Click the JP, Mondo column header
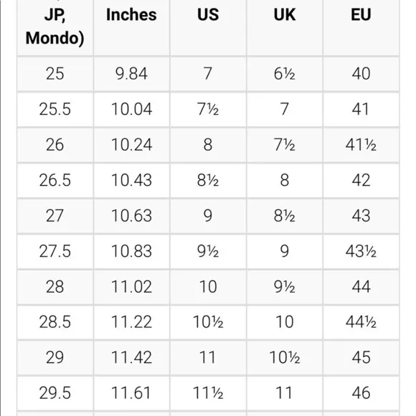The image size is (416, 416). (55, 27)
